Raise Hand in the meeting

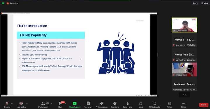128,105
